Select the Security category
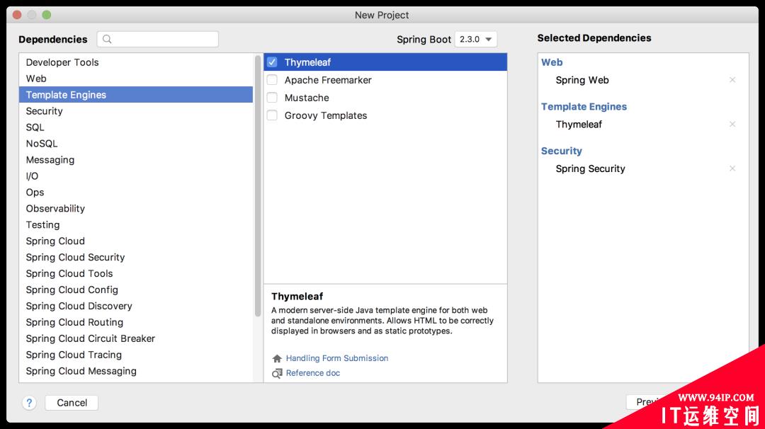The width and height of the screenshot is (765, 429). click(x=136, y=111)
